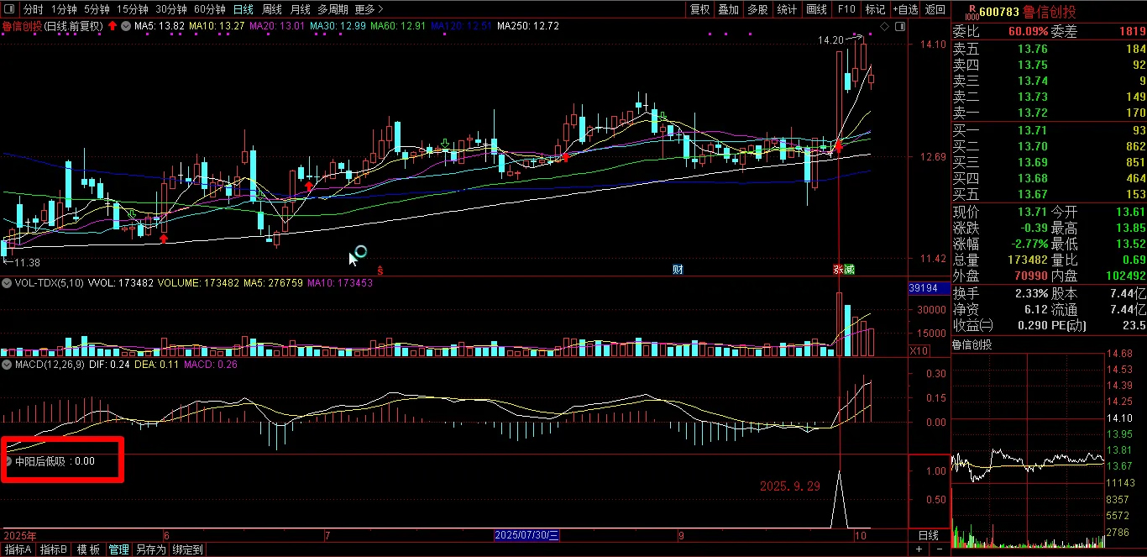
Task: Select the 指标A tab
Action: tap(18, 549)
